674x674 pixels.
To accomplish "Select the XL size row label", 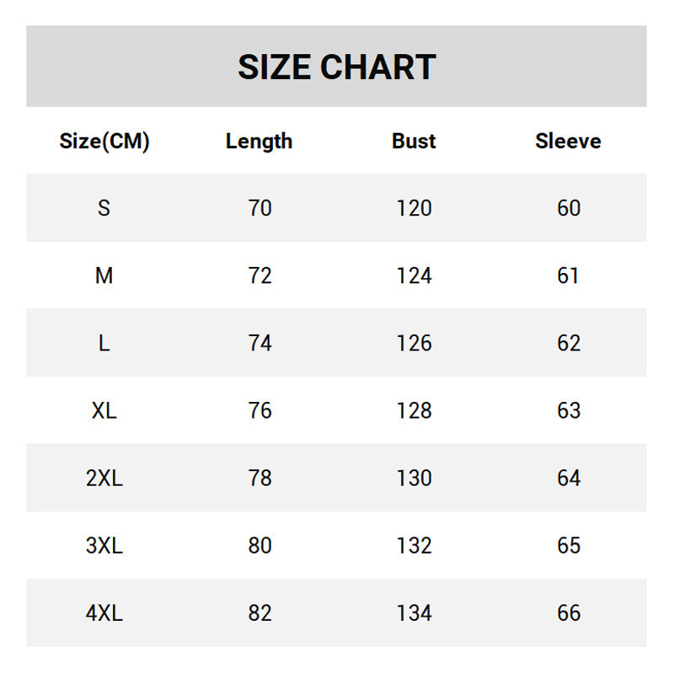I will 104,410.
